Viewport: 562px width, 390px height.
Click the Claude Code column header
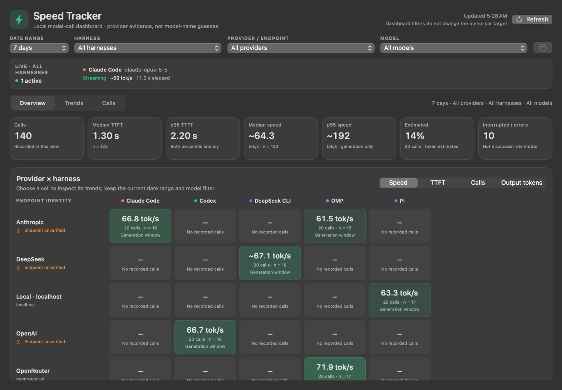tap(140, 201)
